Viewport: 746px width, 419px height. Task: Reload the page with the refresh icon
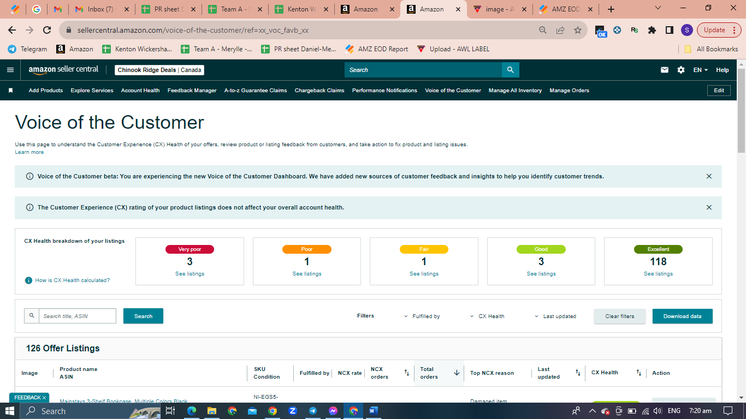pyautogui.click(x=47, y=30)
